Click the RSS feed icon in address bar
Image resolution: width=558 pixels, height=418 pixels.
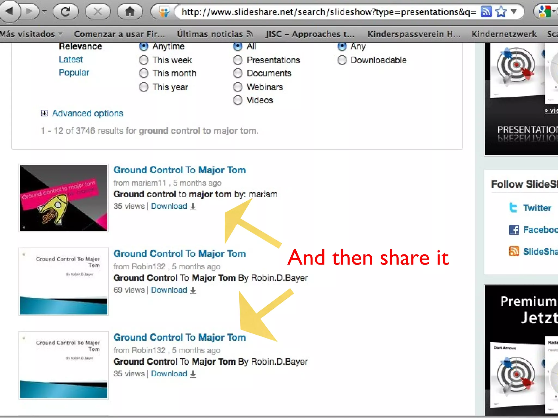point(486,12)
